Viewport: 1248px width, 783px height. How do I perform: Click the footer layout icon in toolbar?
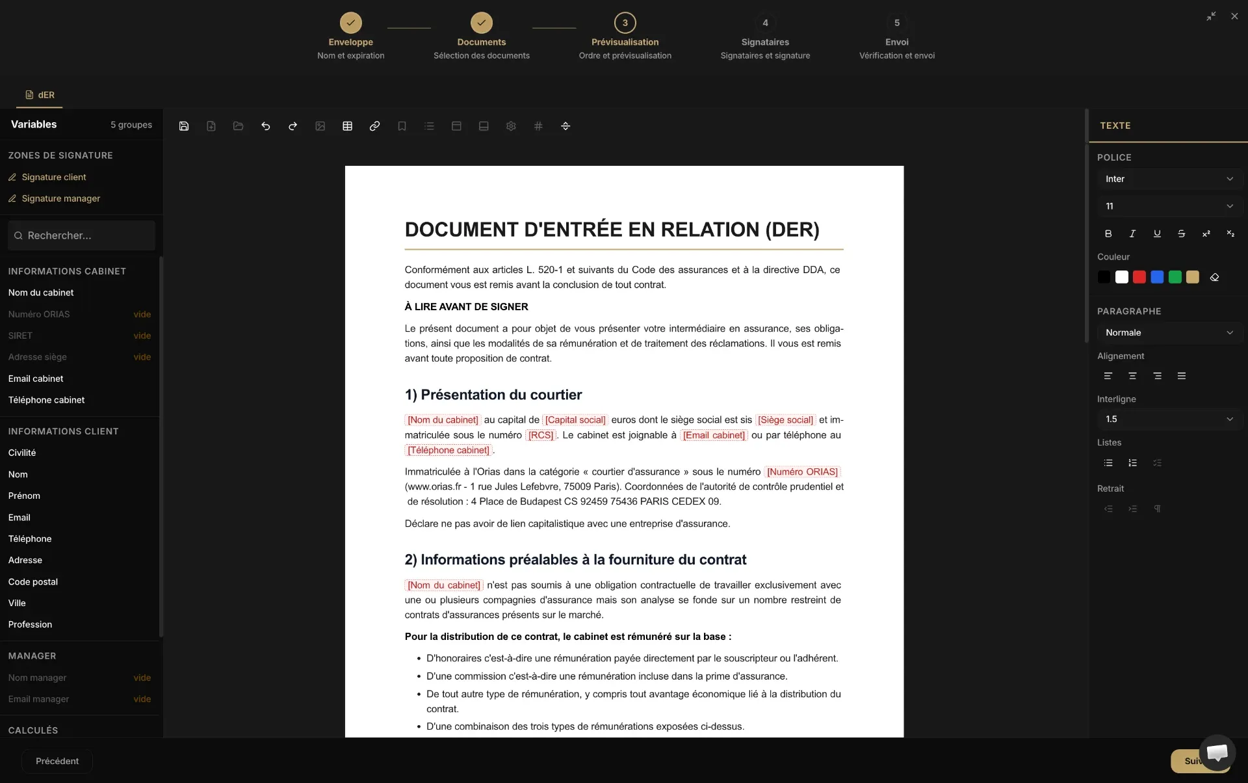[484, 126]
